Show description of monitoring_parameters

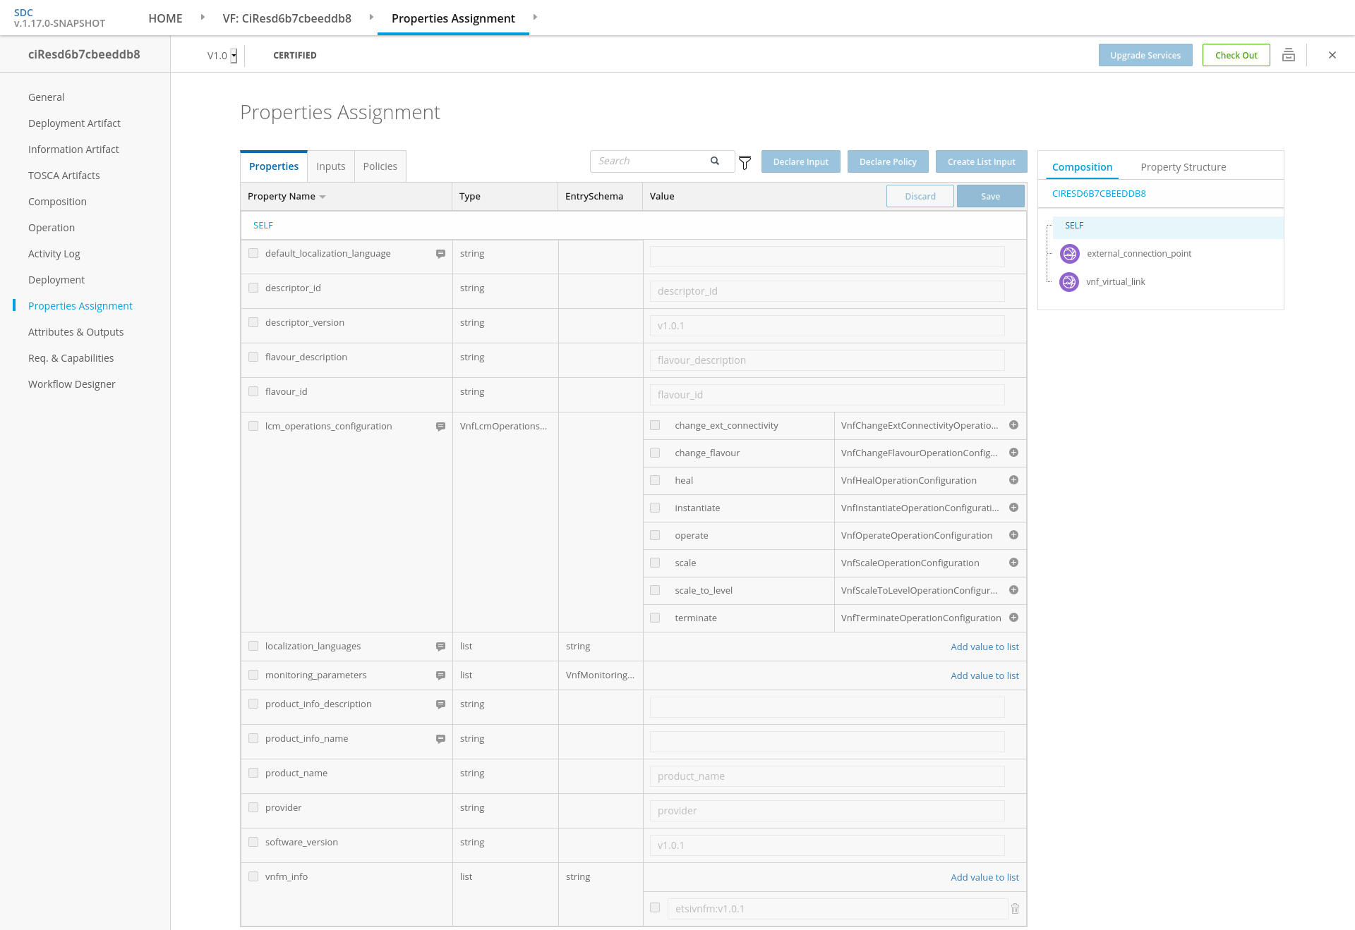440,675
